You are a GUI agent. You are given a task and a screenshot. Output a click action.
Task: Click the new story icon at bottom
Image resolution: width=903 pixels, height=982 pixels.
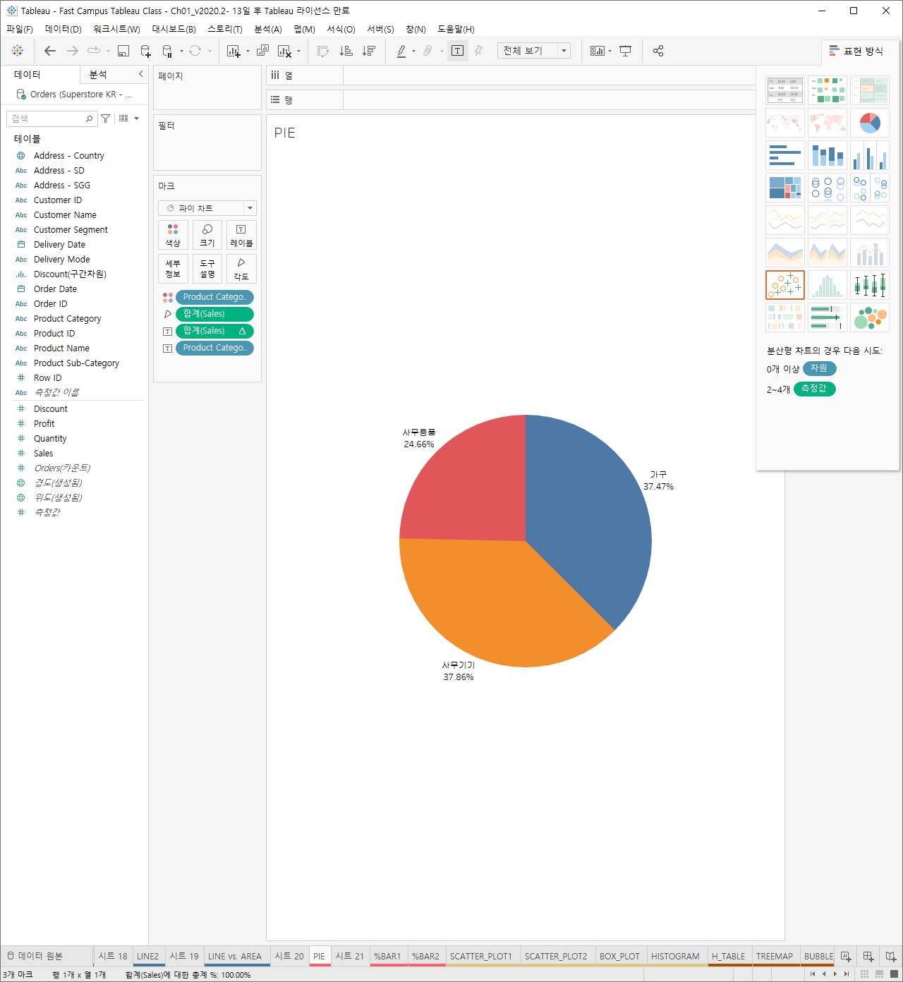click(891, 957)
